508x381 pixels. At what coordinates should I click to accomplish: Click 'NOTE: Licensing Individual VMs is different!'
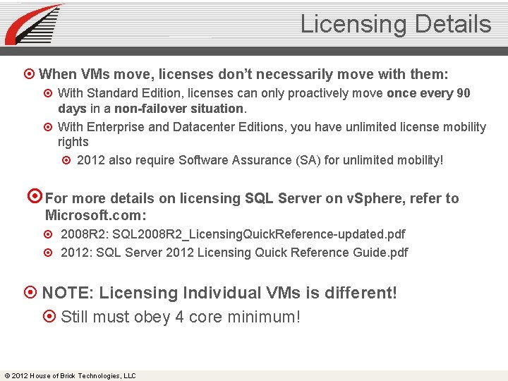[219, 293]
